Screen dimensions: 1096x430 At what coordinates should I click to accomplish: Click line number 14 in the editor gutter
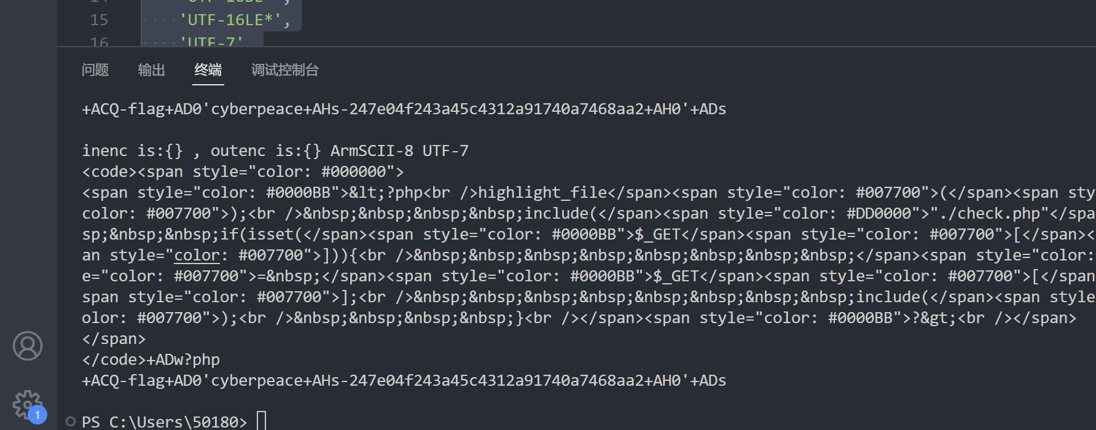pyautogui.click(x=99, y=2)
